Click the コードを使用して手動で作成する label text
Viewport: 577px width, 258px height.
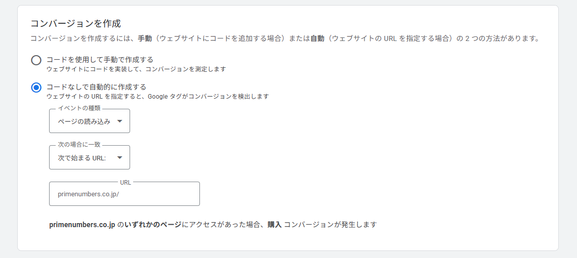click(100, 60)
